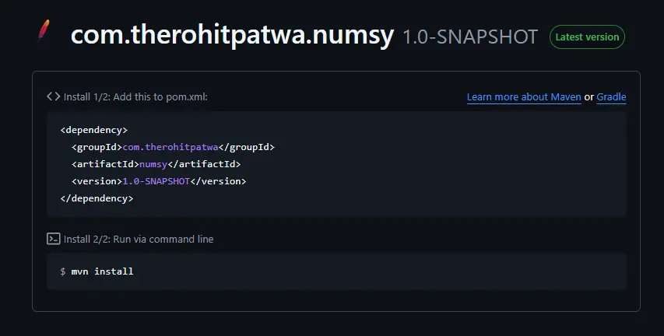Click the closing </dependency> tag line
664x336 pixels.
click(x=97, y=198)
